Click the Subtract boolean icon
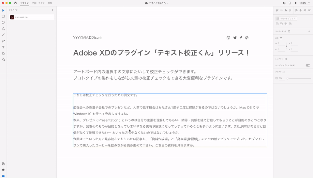 (x=281, y=24)
